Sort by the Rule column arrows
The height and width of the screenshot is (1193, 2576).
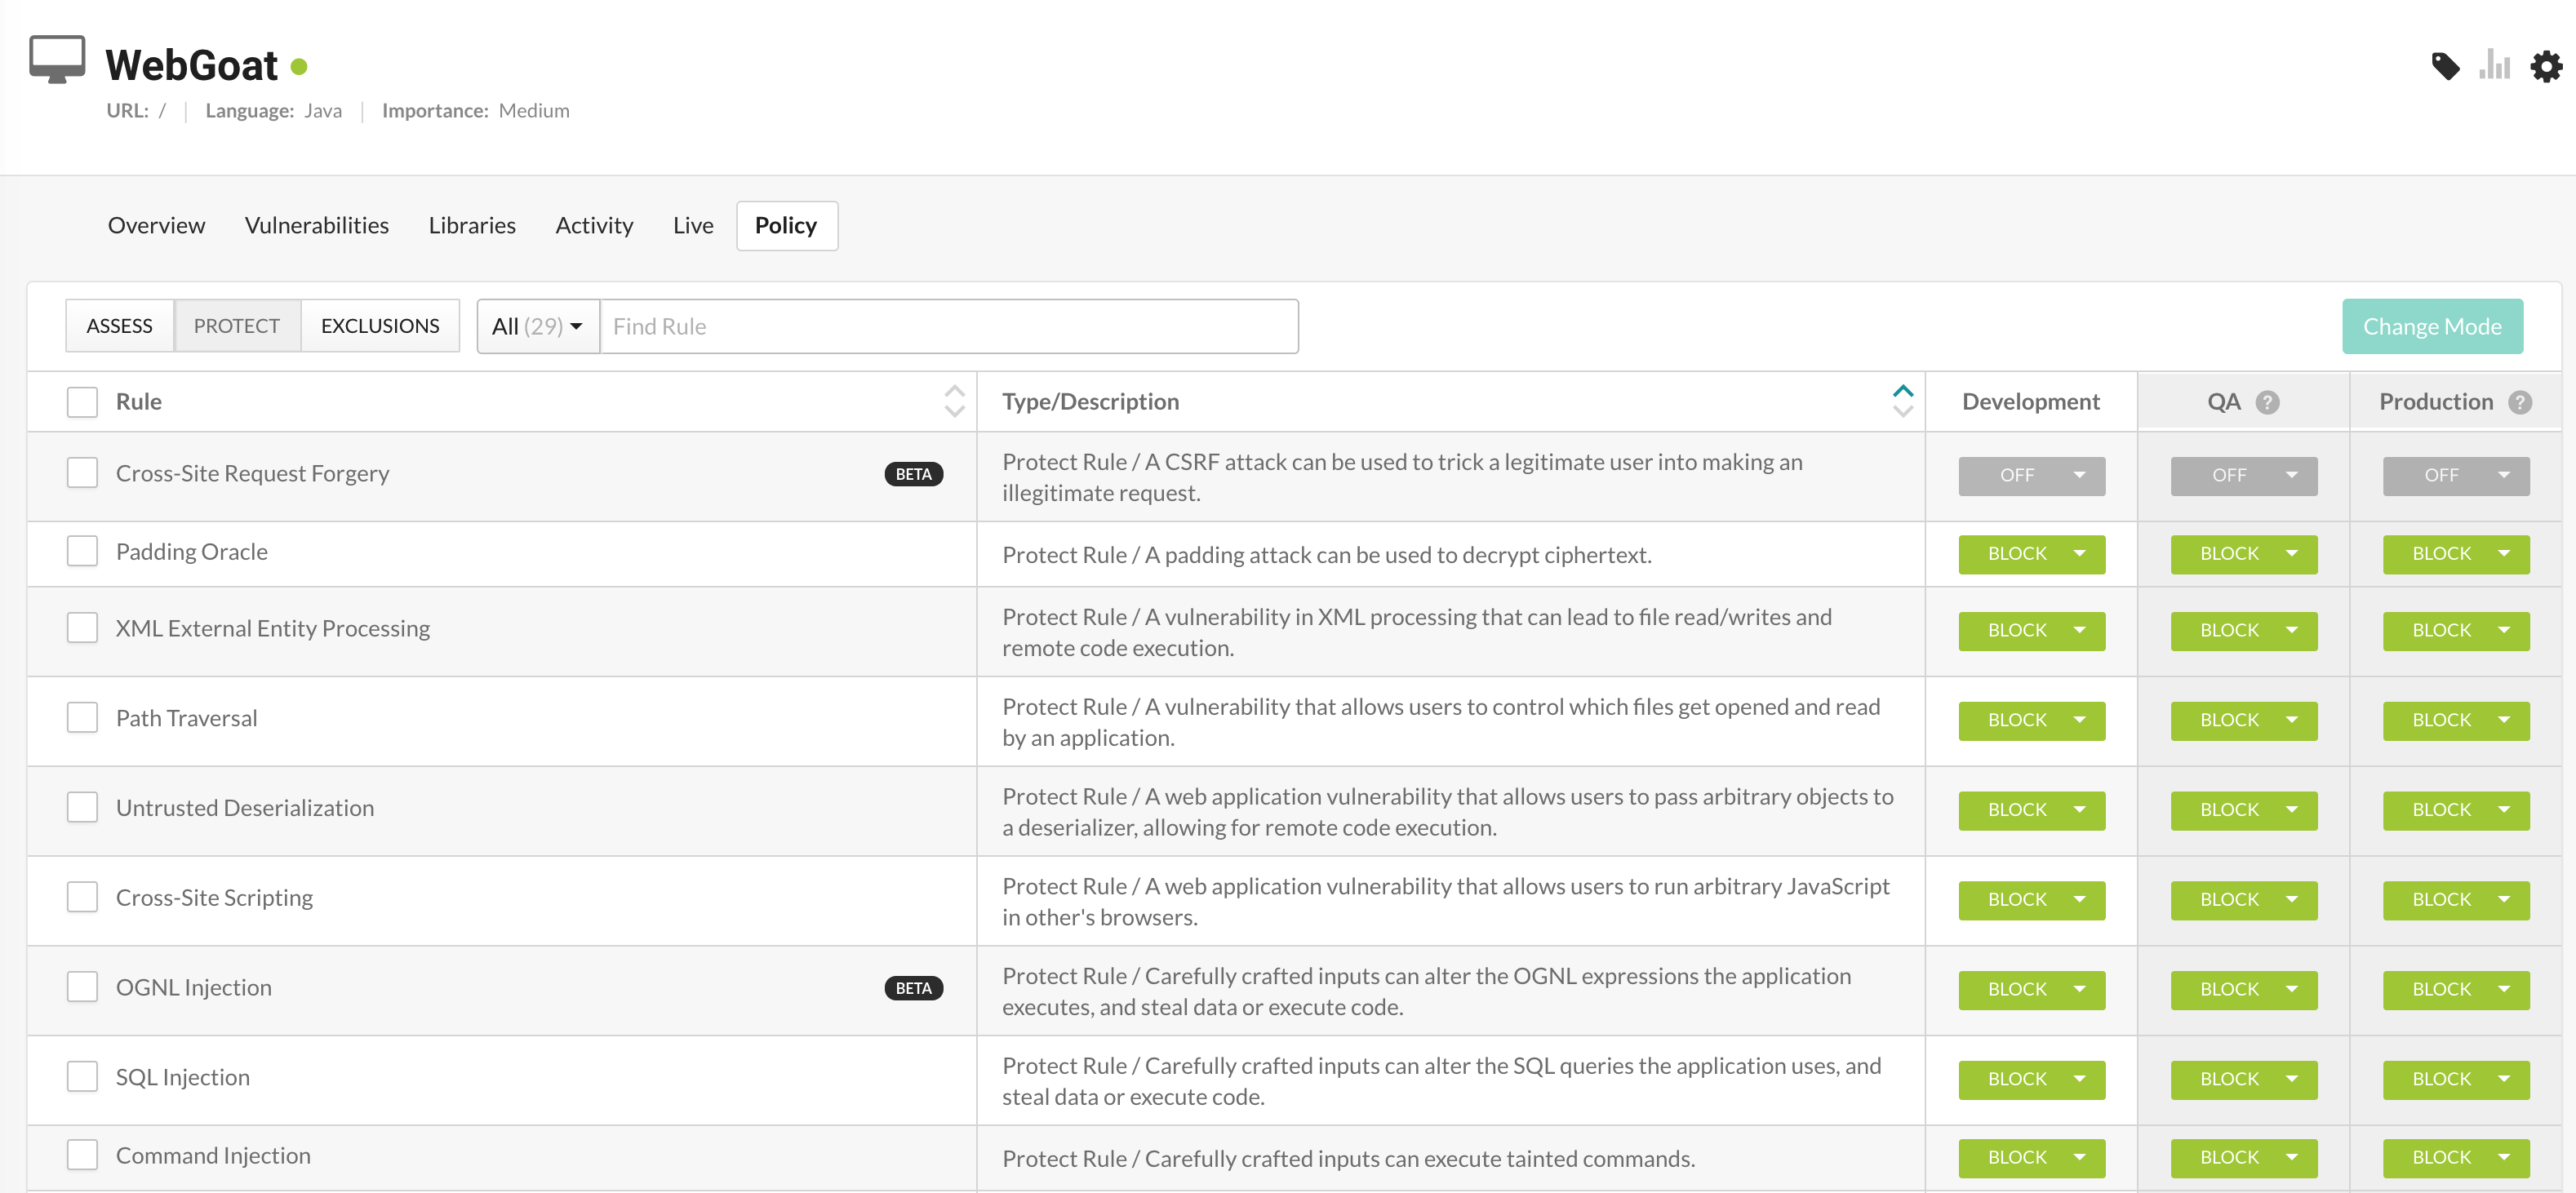(x=954, y=401)
